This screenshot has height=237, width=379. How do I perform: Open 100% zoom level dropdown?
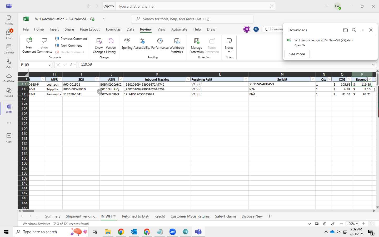click(x=352, y=224)
